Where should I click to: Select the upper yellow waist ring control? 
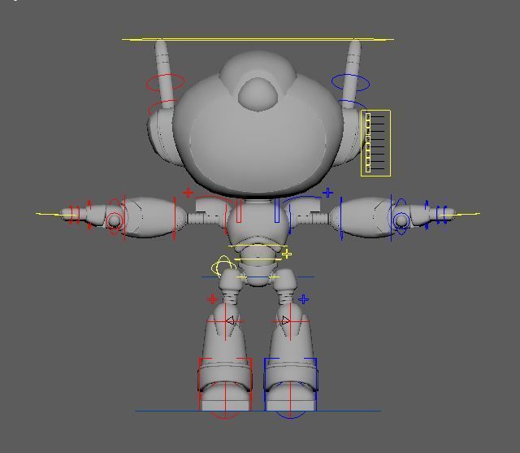[258, 246]
